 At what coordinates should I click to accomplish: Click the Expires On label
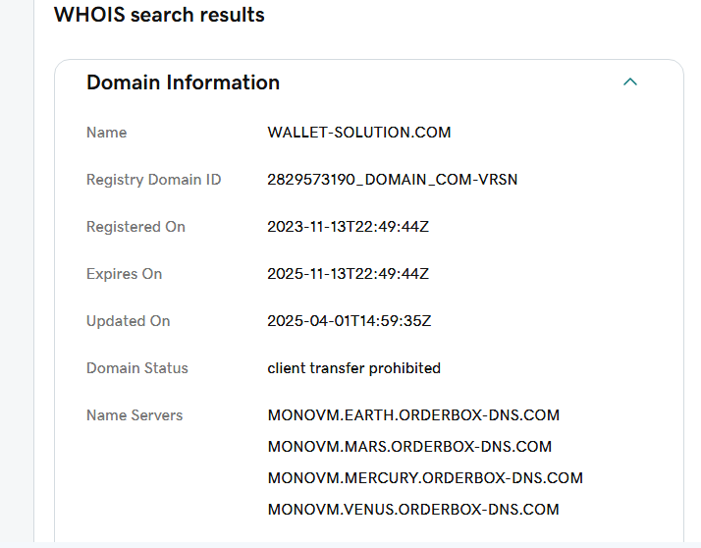point(124,274)
